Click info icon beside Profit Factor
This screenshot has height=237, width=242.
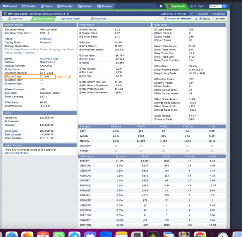click(81, 29)
